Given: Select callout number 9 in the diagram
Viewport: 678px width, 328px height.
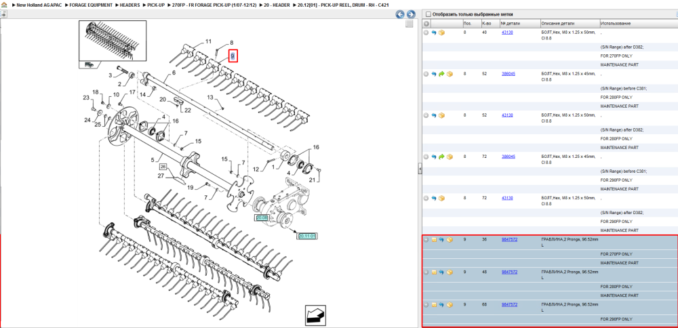Looking at the screenshot, I should point(233,56).
